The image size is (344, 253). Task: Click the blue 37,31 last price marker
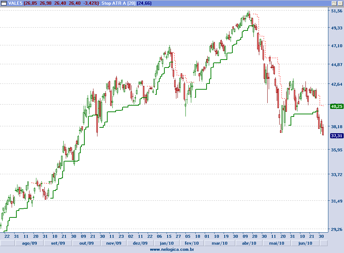[x=336, y=136]
